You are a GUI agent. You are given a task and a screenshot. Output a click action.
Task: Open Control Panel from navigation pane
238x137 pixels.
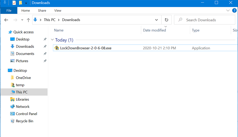coord(26,114)
